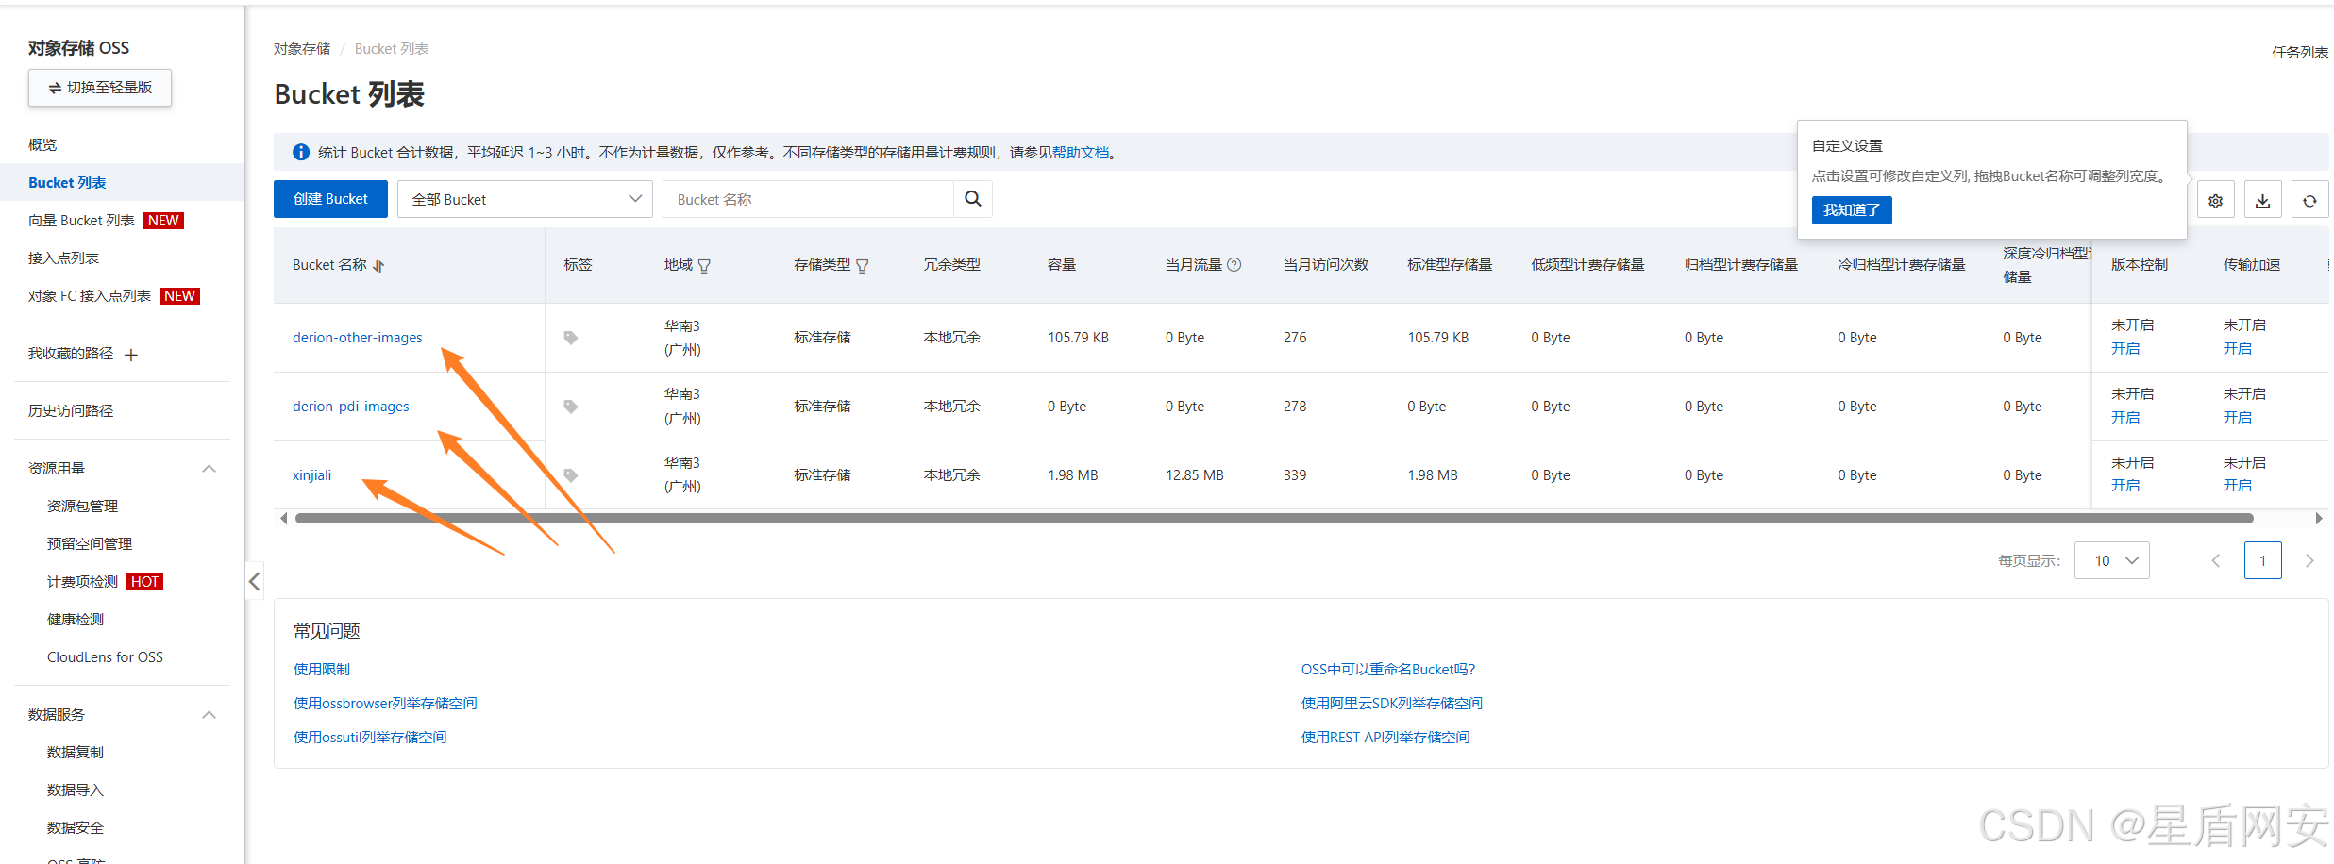
Task: Open 任务列表 link at top right
Action: 2300,52
